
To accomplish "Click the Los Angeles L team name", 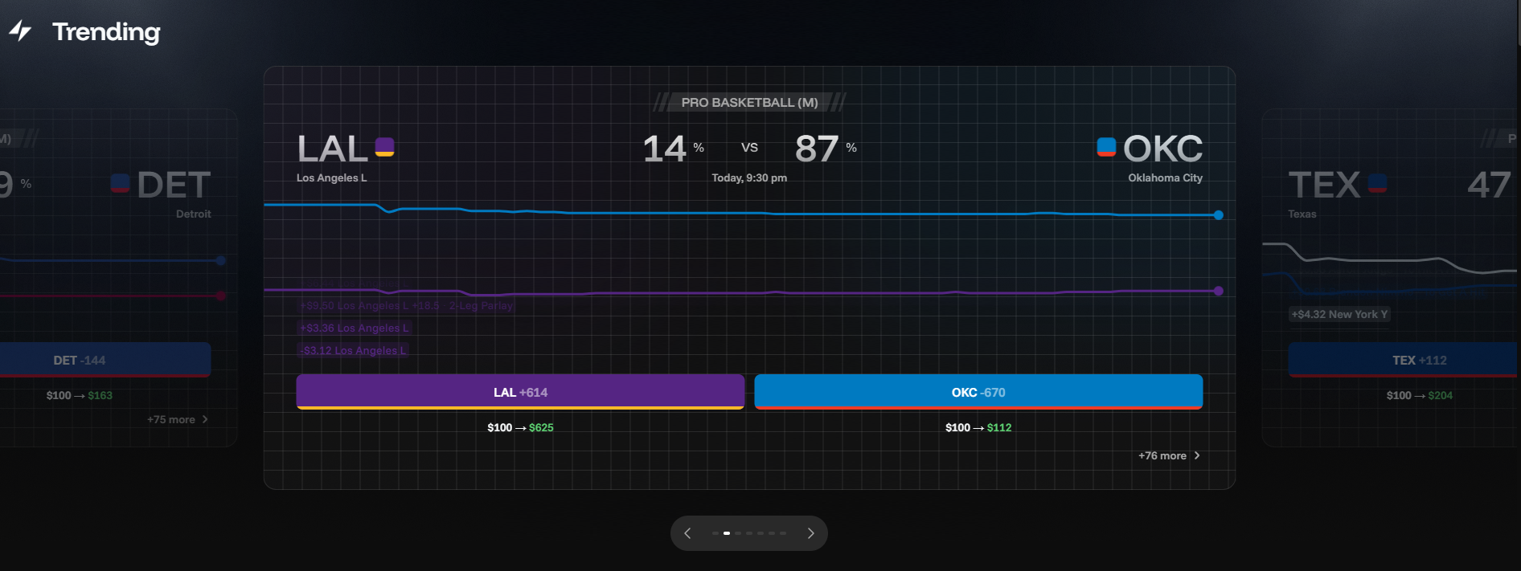I will pos(331,177).
